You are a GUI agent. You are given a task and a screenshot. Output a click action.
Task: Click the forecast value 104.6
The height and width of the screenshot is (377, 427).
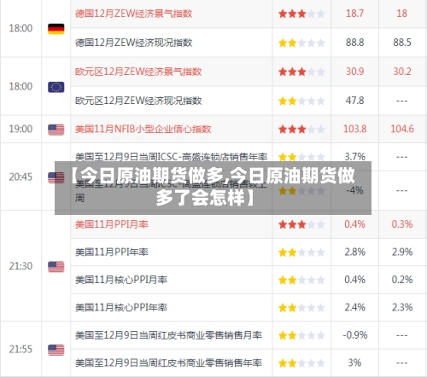click(x=402, y=129)
